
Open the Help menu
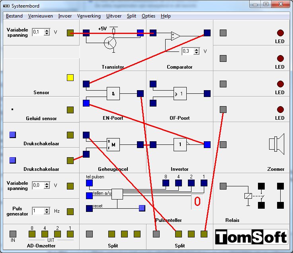click(166, 16)
